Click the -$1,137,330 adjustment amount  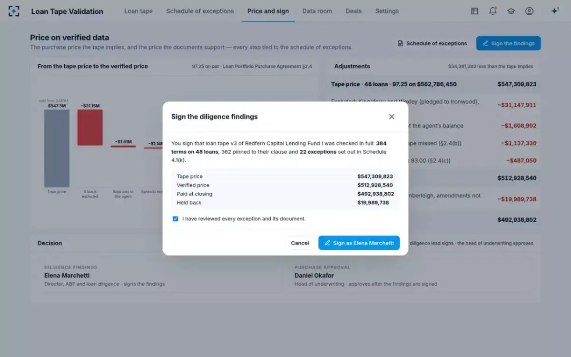pyautogui.click(x=518, y=143)
